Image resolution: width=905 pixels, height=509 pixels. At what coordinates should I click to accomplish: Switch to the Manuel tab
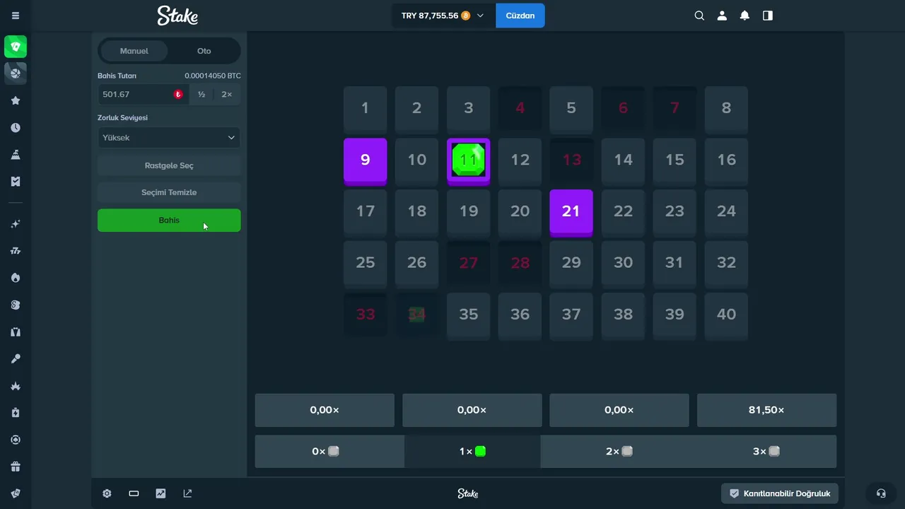(x=134, y=51)
